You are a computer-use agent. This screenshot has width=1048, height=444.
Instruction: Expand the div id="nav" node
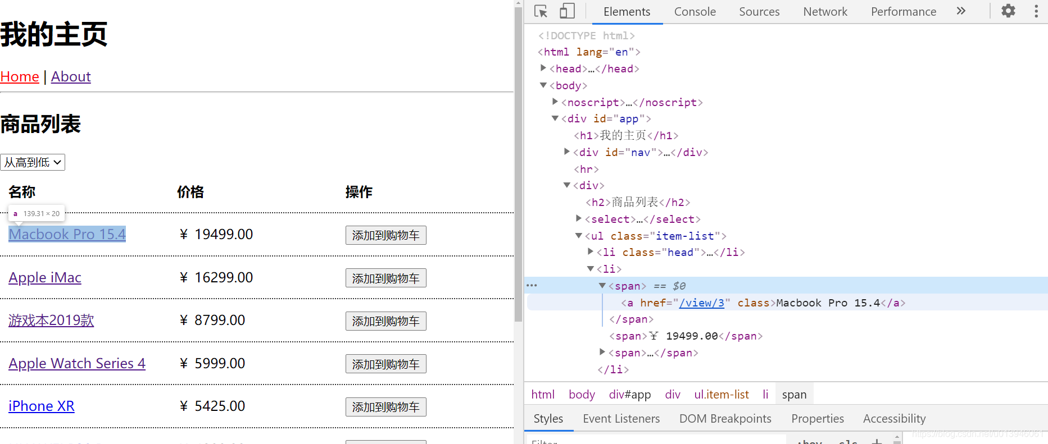coord(567,152)
